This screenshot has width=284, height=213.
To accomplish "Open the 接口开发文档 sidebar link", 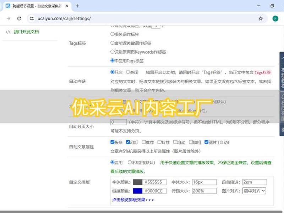I will [26, 32].
